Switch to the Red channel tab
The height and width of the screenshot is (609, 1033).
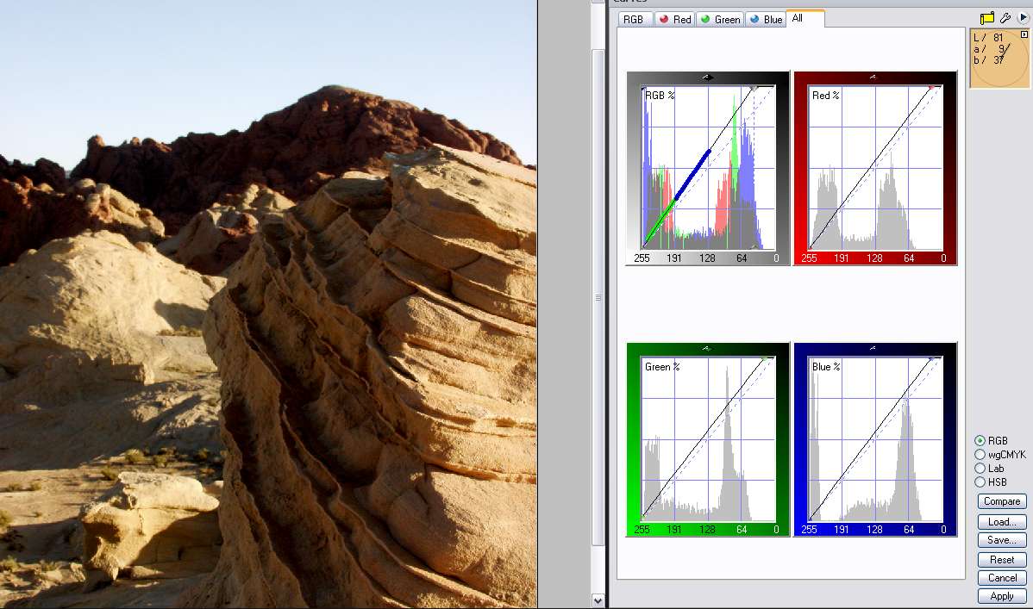tap(674, 19)
